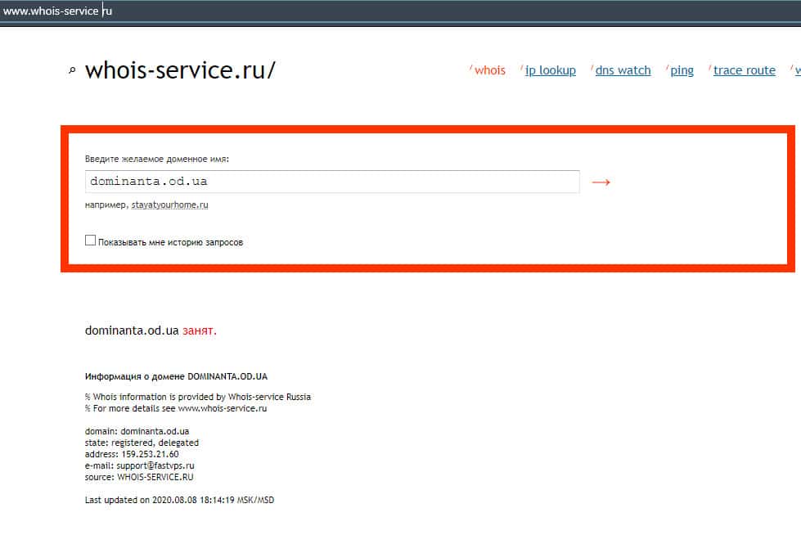
Task: Click the 'Введите желаемое доменное имя:' label
Action: (157, 159)
